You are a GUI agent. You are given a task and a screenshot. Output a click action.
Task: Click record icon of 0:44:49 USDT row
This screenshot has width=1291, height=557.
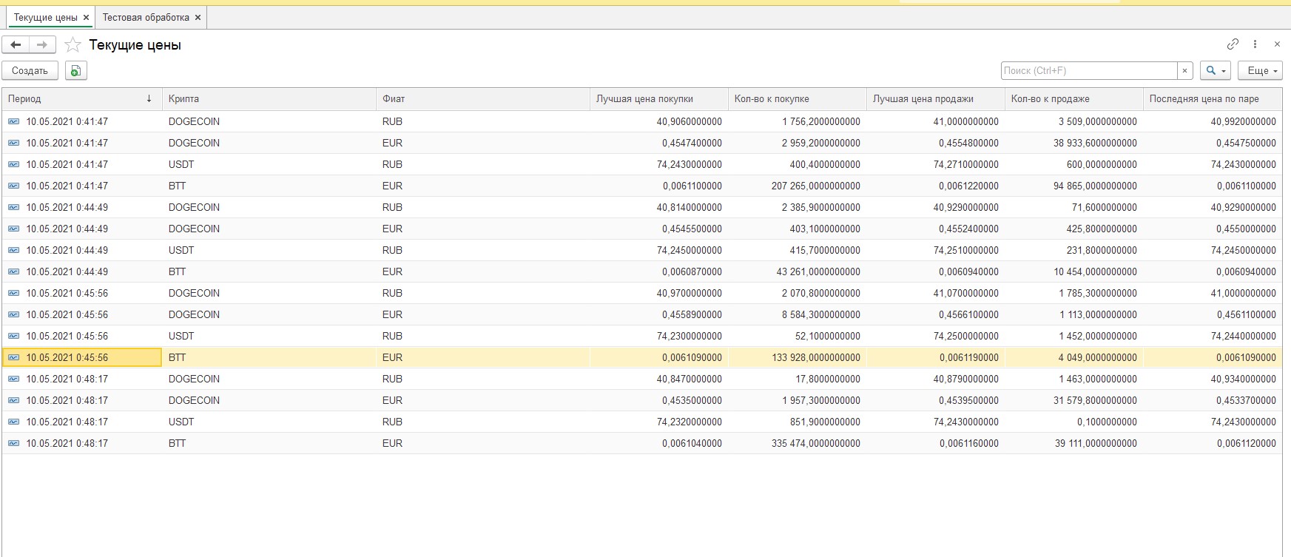[13, 250]
